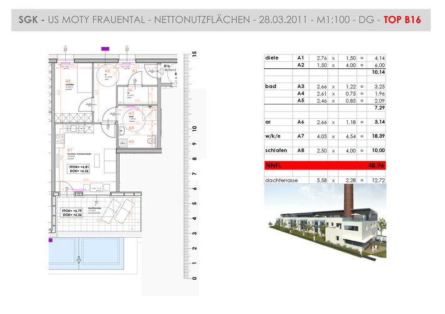
Task: Click the small purple square beside the terrace
Action: [x=51, y=240]
